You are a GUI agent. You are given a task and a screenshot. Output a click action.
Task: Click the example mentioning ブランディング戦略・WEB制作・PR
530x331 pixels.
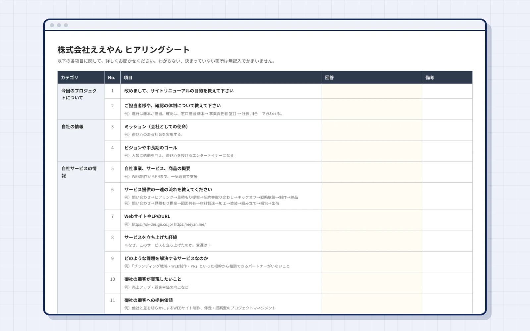tap(207, 266)
